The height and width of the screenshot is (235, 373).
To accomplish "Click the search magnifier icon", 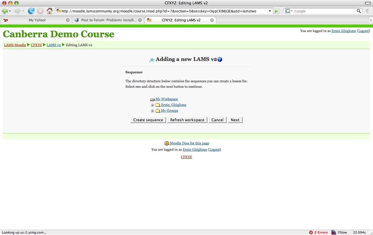I will click(x=359, y=11).
